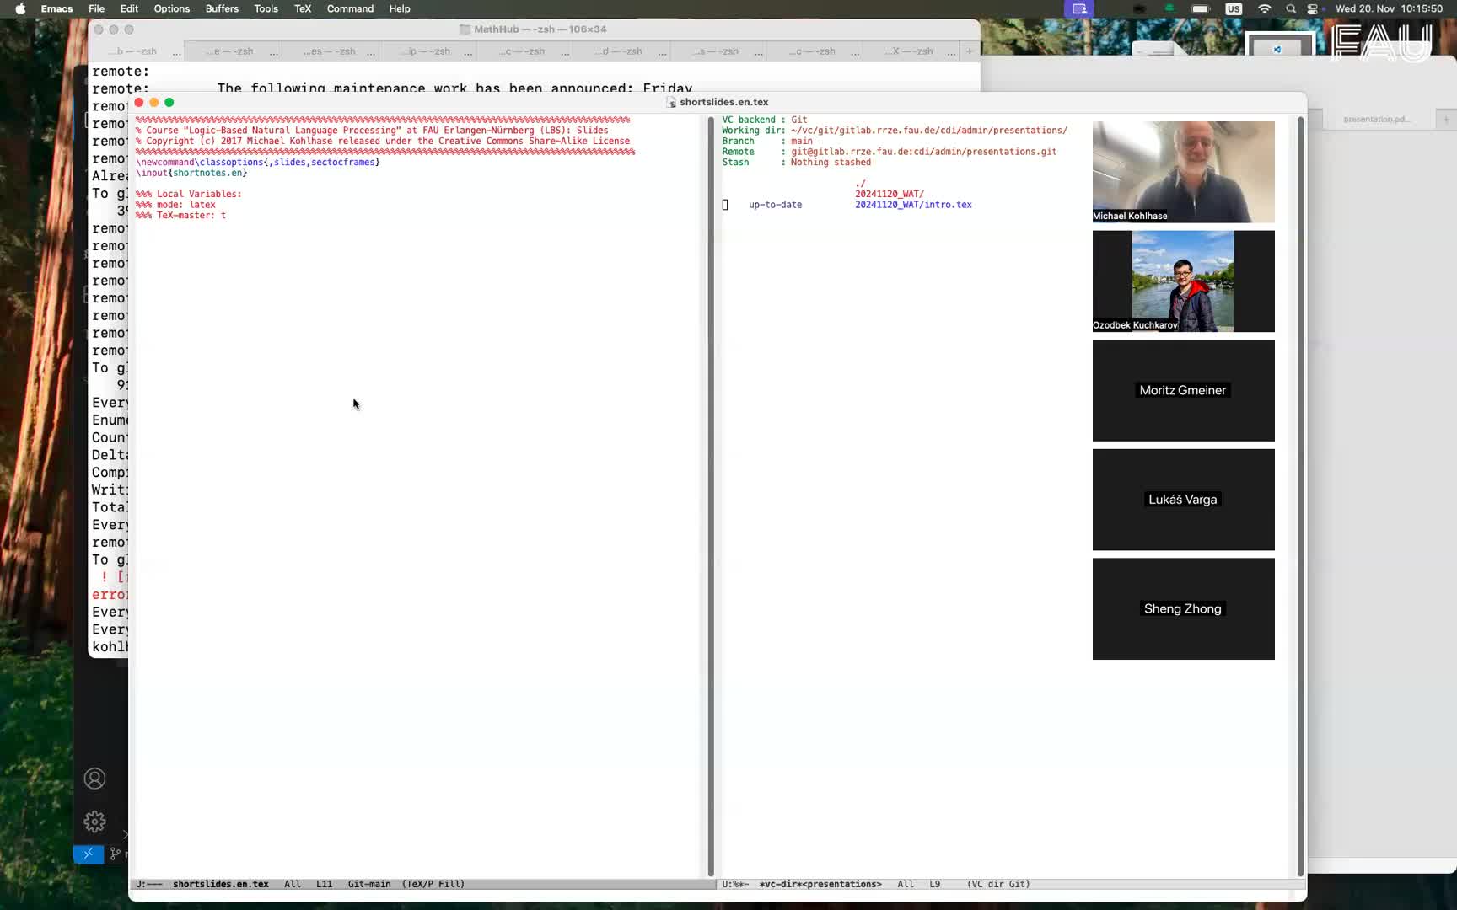Click the blue screen-sharing indicator in the menu bar
Image resolution: width=1457 pixels, height=910 pixels.
pyautogui.click(x=1079, y=9)
